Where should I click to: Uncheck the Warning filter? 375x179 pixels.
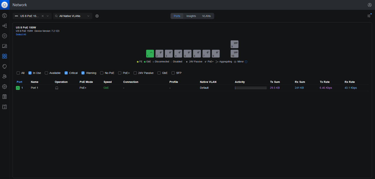(x=83, y=73)
